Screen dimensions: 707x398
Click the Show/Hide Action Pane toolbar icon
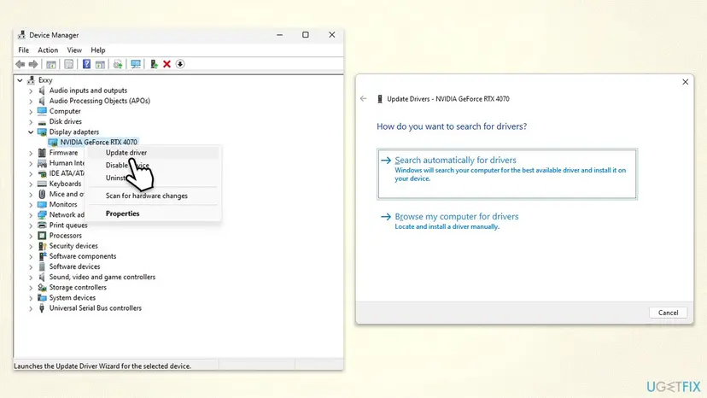coord(100,64)
